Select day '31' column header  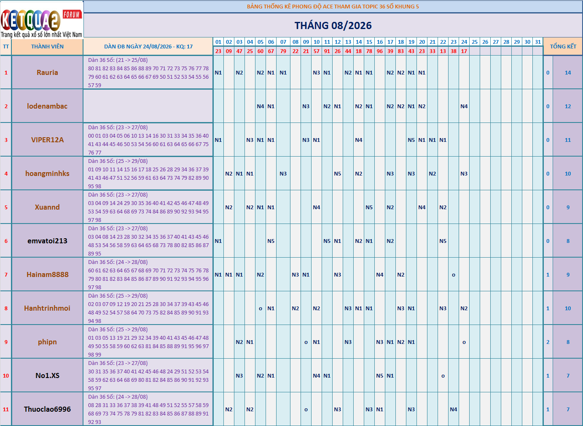[x=538, y=42]
